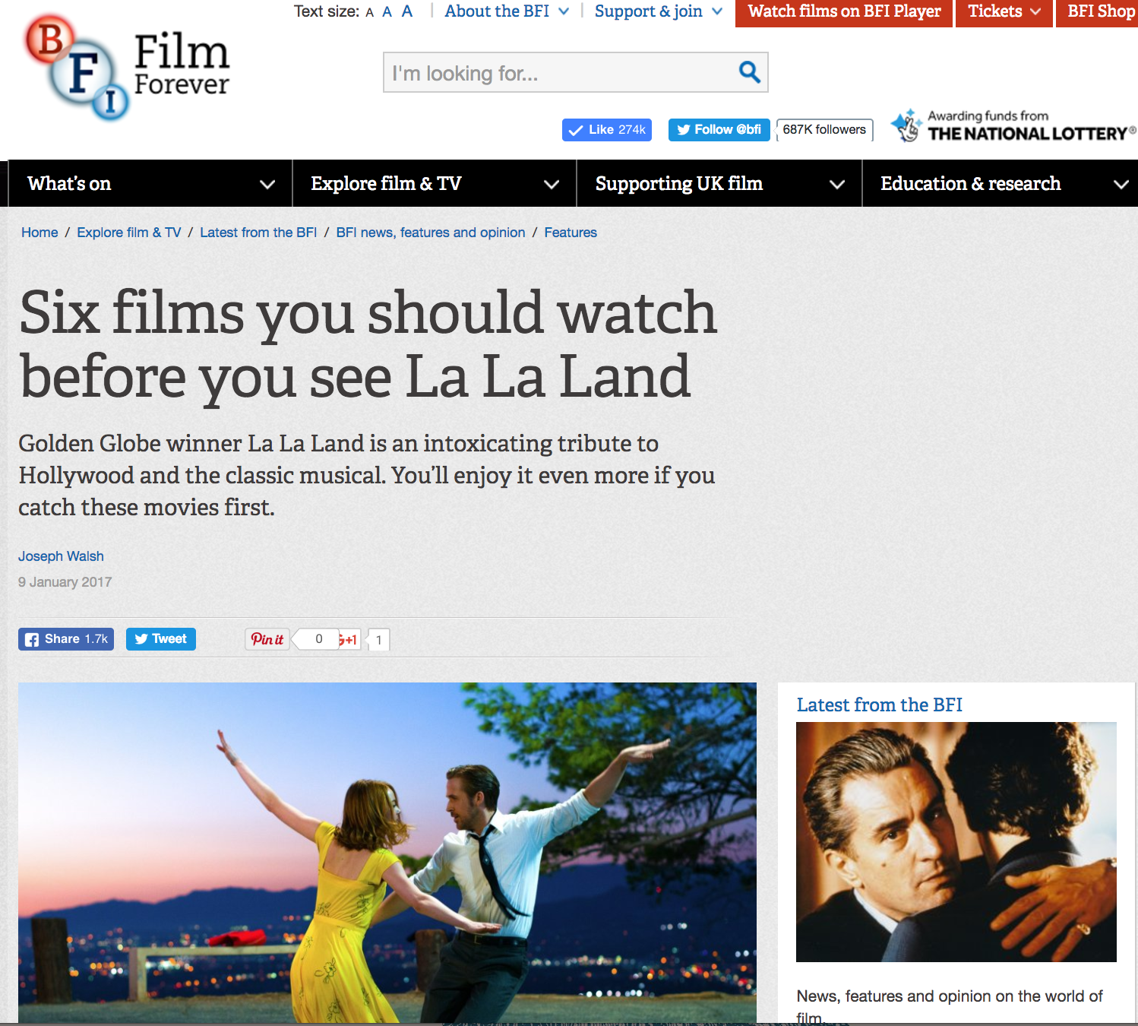The height and width of the screenshot is (1026, 1138).
Task: Click the Twitter Follow @bfi button
Action: (x=719, y=130)
